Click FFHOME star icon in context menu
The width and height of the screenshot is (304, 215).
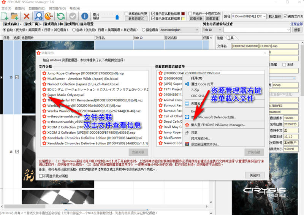[x=187, y=125]
